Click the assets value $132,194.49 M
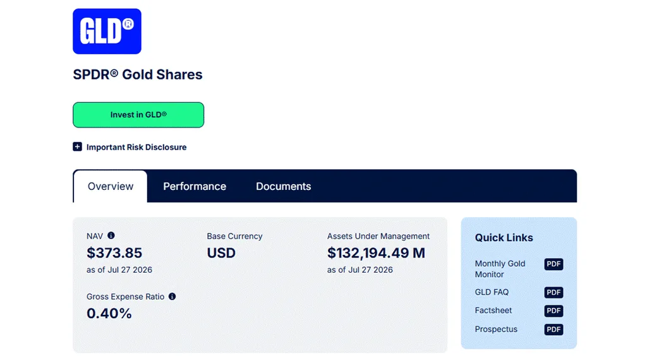647x361 pixels. tap(376, 252)
